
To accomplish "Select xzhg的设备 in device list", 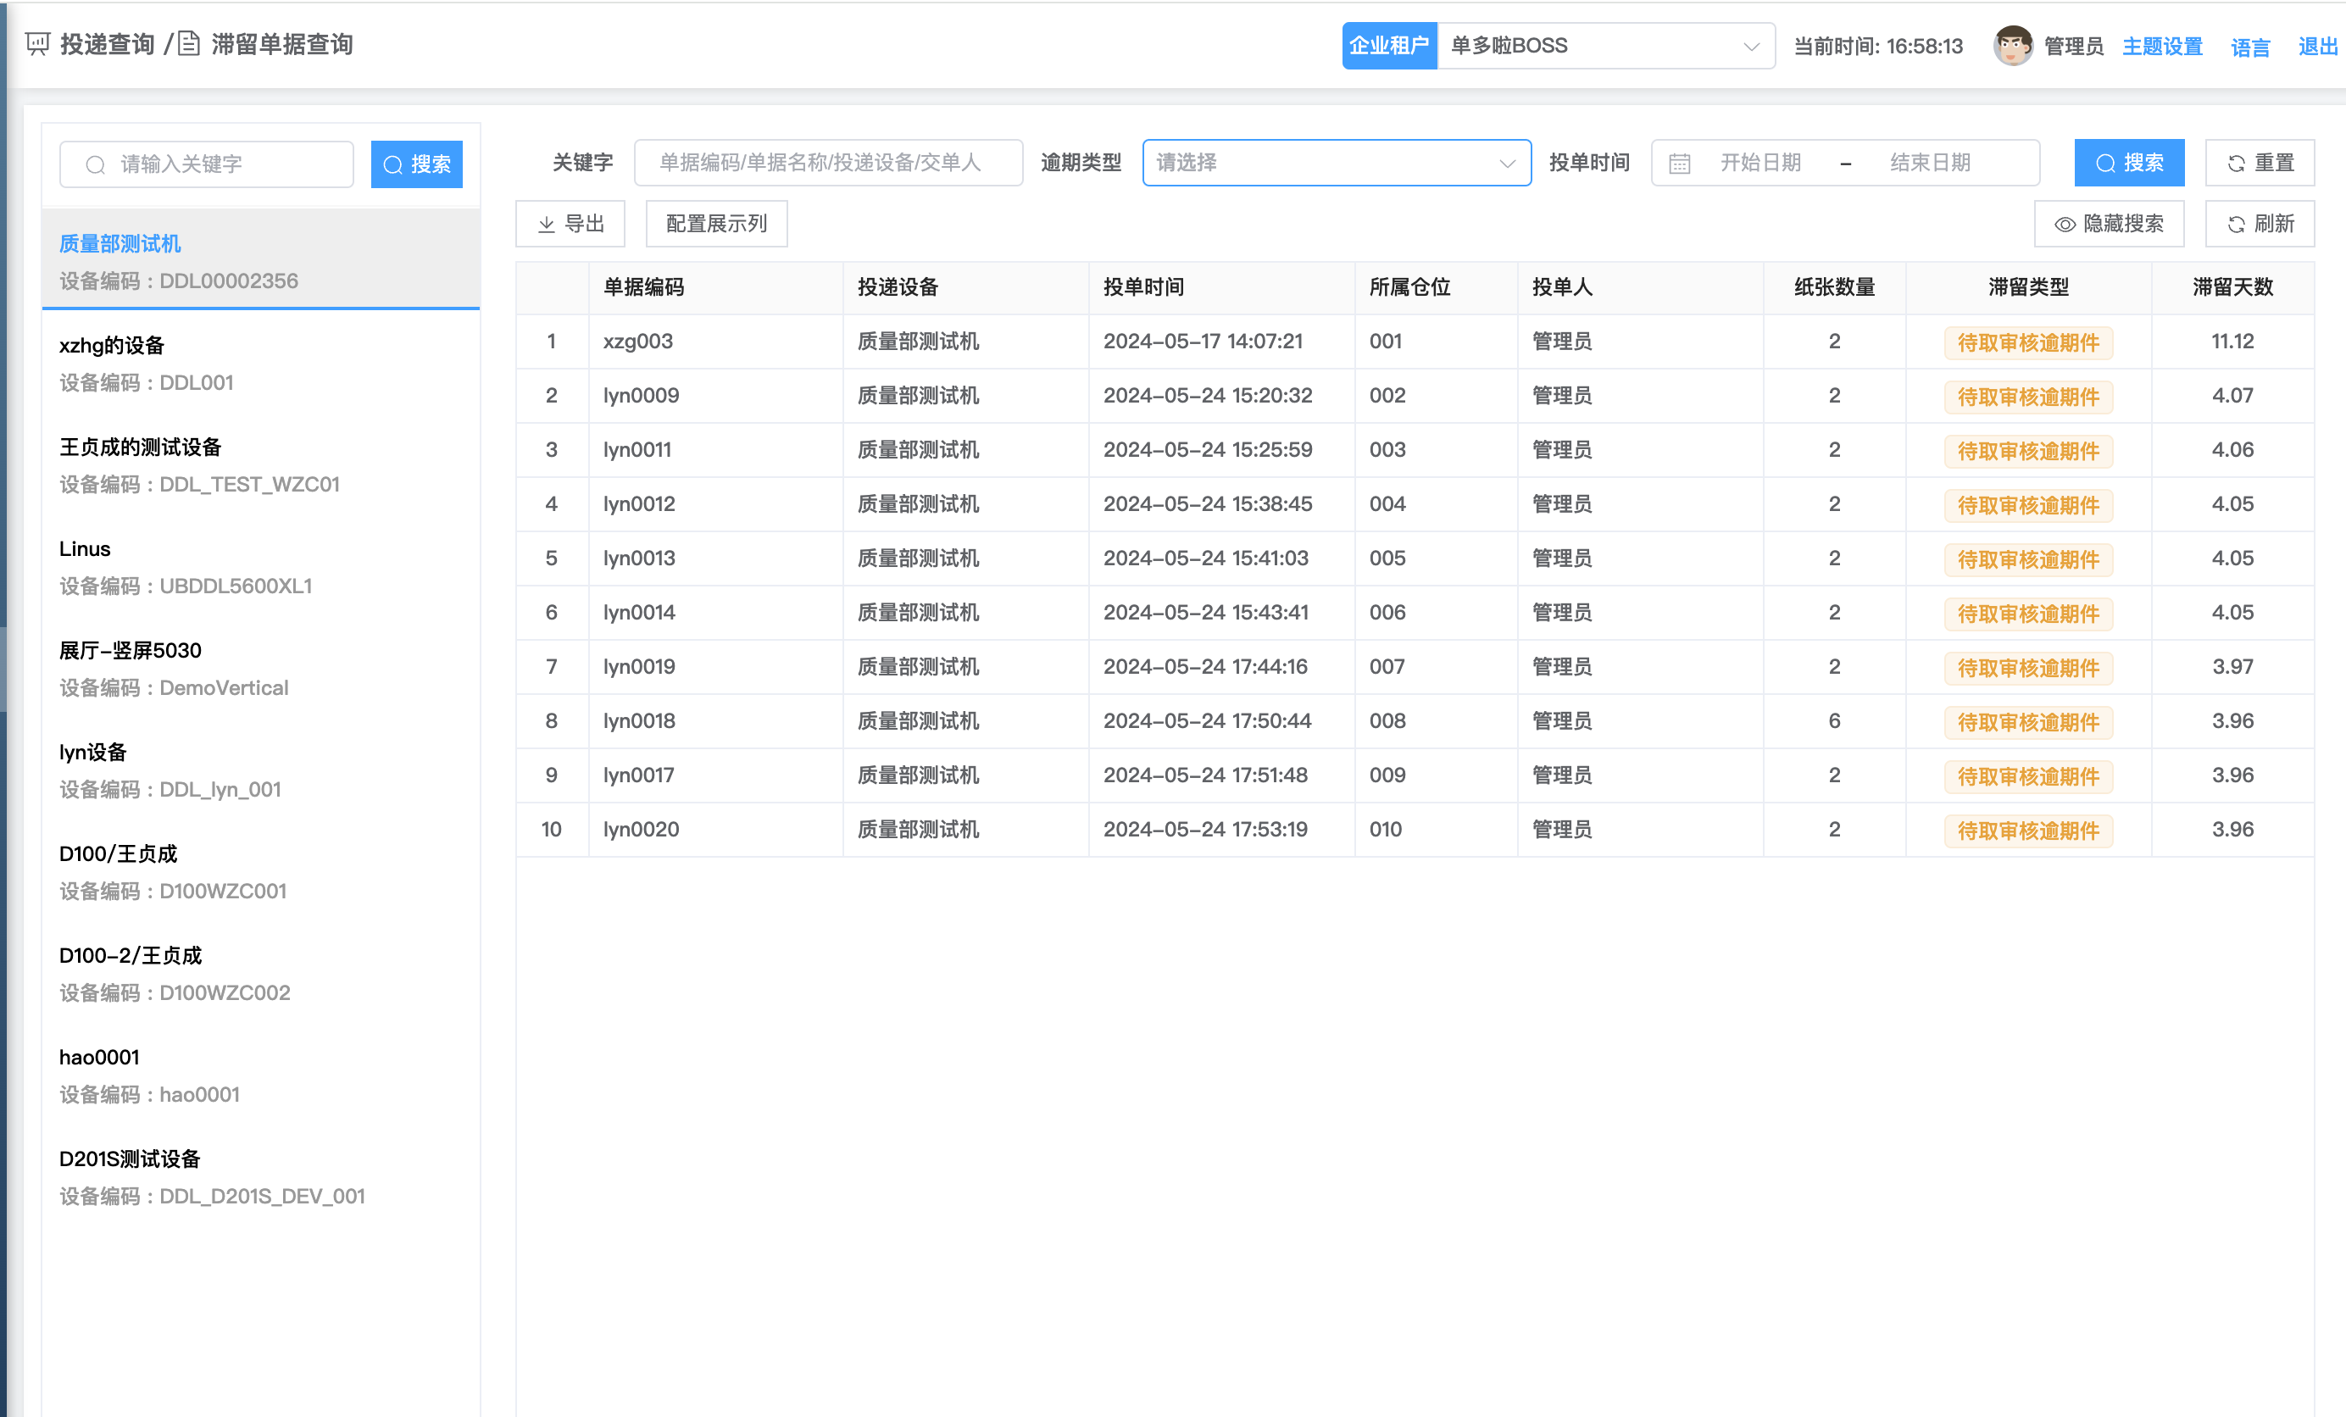I will click(111, 346).
